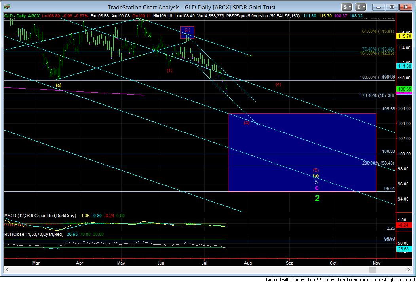Maximize the Chart Analysis window
The image size is (416, 282).
392,7
